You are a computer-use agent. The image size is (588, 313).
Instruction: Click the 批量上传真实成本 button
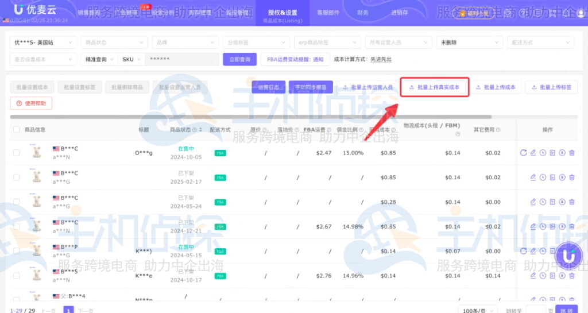point(435,87)
